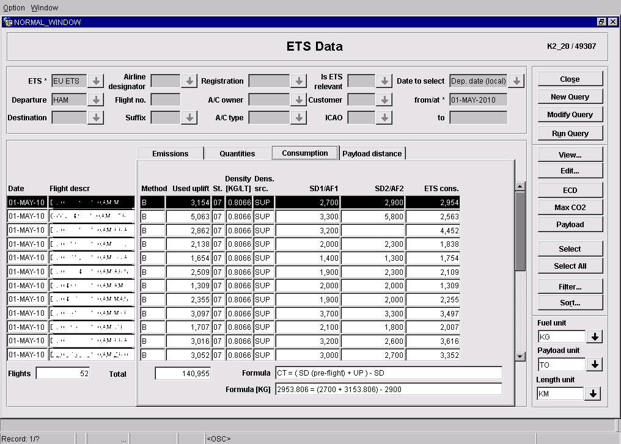Switch to the Emissions tab
The image size is (621, 444).
[170, 153]
